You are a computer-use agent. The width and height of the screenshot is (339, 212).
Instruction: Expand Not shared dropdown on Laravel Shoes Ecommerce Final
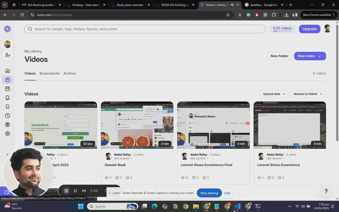click(199, 159)
